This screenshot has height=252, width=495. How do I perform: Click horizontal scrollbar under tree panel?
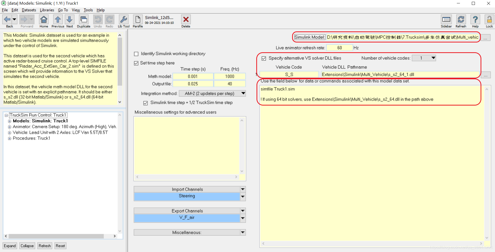click(60, 236)
